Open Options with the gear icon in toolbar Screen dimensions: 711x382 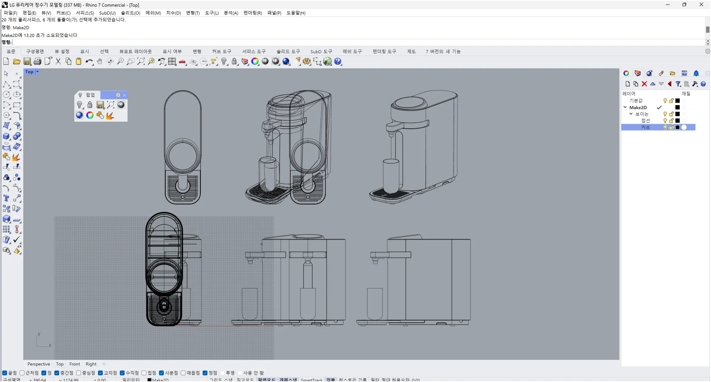click(x=307, y=62)
